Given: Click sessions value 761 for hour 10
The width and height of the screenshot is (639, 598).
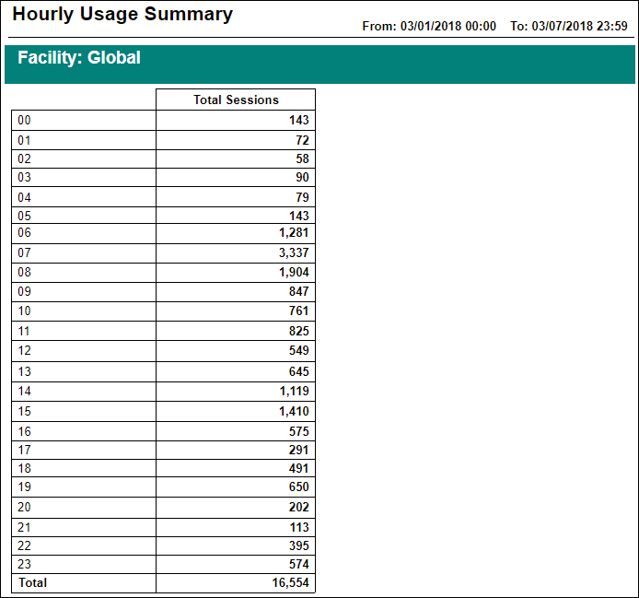Looking at the screenshot, I should 299,311.
